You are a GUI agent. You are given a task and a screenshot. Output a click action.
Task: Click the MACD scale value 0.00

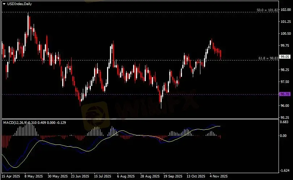284,136
